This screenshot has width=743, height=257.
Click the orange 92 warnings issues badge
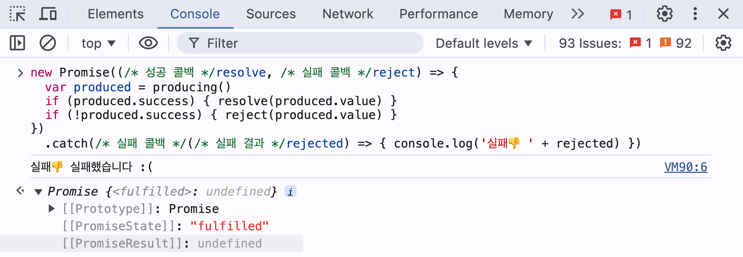[676, 43]
